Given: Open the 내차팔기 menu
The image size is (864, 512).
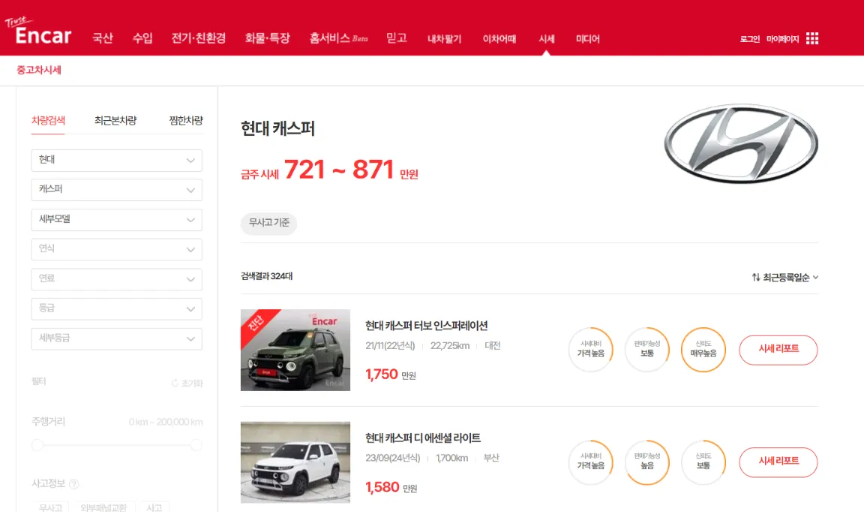Looking at the screenshot, I should (x=444, y=38).
